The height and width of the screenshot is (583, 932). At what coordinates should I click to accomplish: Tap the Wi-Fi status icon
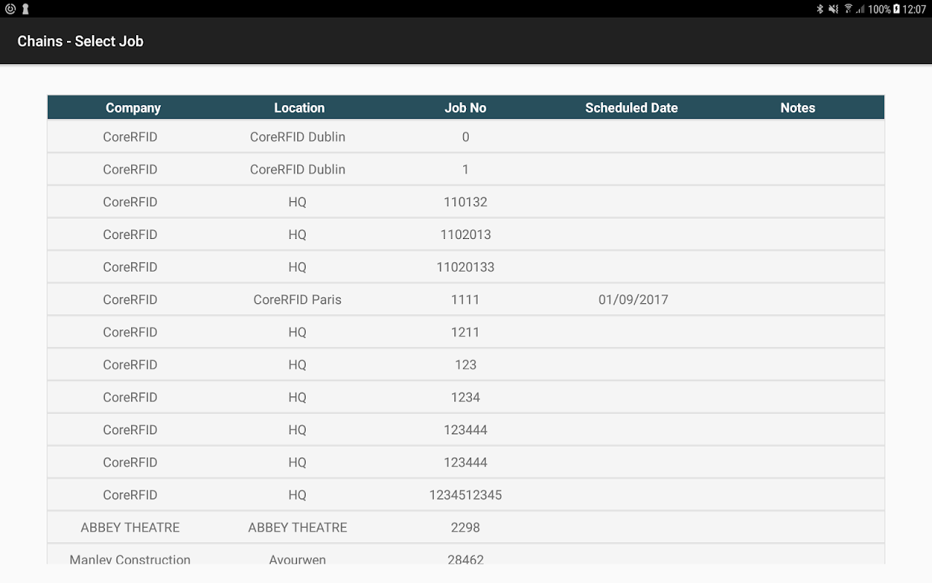[848, 9]
